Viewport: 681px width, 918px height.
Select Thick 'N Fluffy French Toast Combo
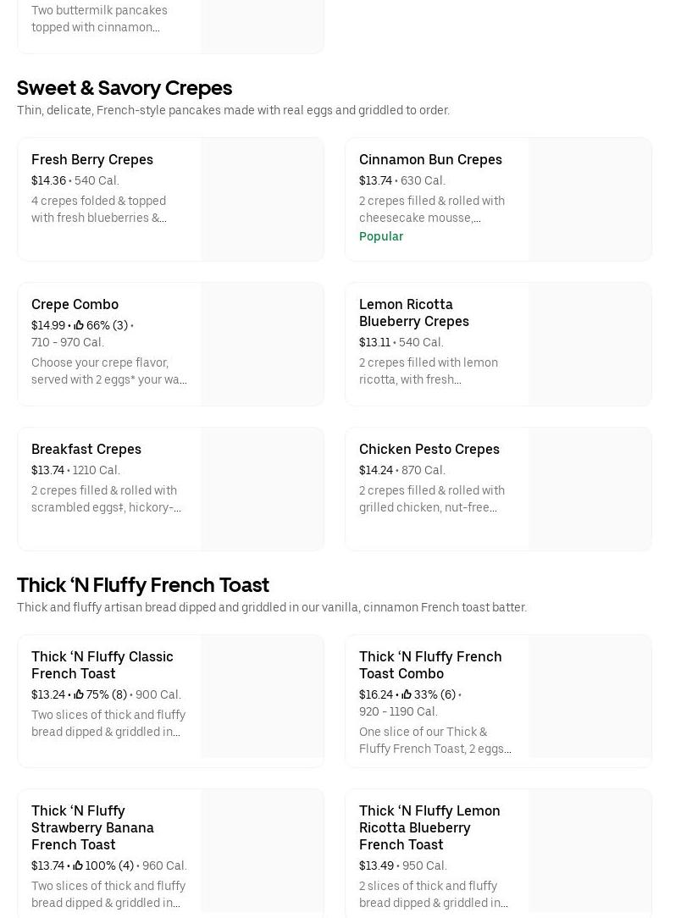(429, 665)
